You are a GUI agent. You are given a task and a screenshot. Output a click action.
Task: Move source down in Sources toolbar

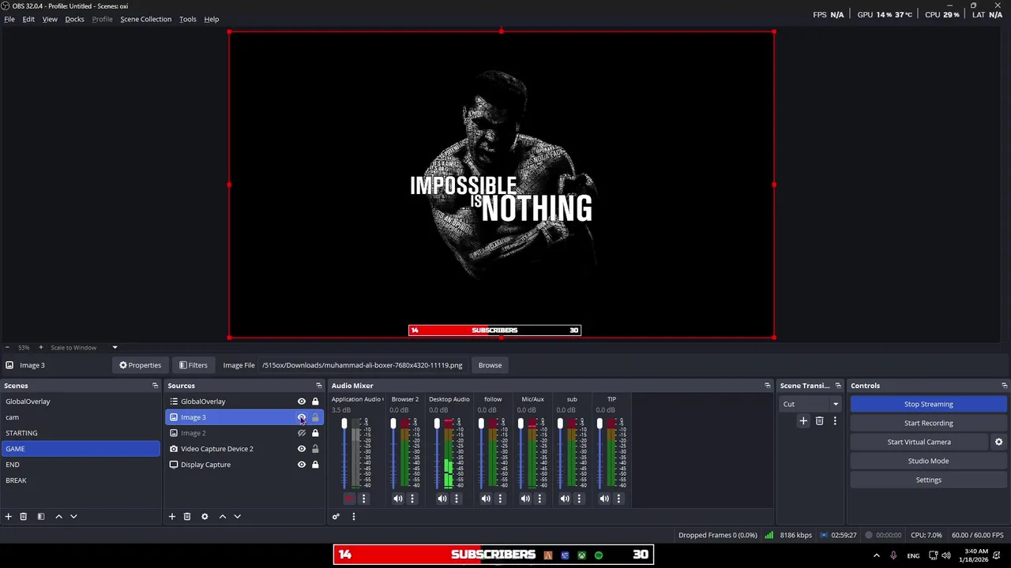pyautogui.click(x=237, y=517)
